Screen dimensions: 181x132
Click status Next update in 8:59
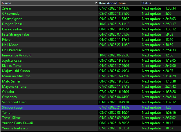pos(157,14)
